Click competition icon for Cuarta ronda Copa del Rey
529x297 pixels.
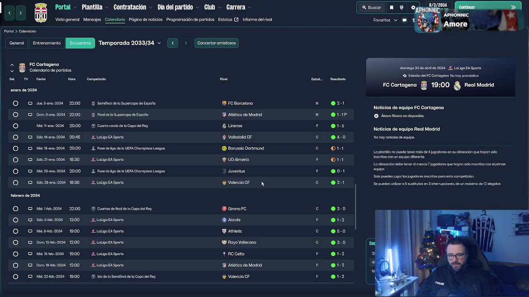(93, 126)
